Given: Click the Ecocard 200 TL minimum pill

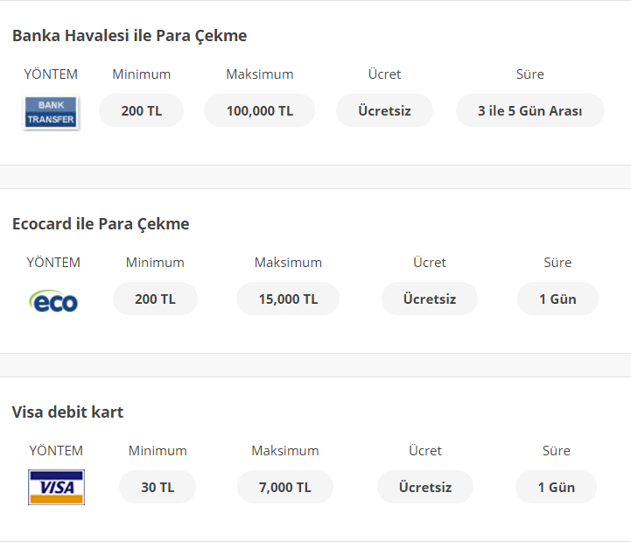Looking at the screenshot, I should tap(155, 299).
